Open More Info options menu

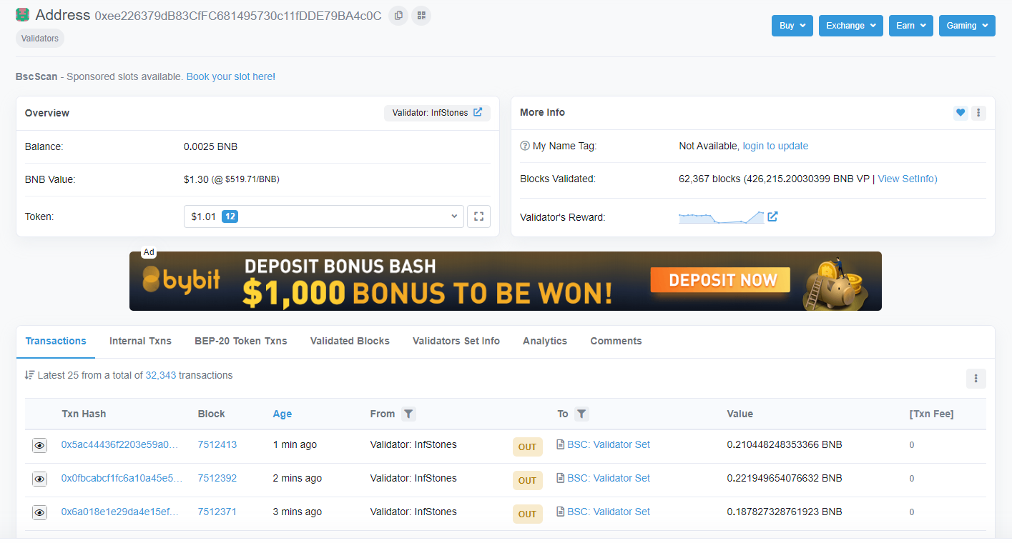tap(978, 113)
